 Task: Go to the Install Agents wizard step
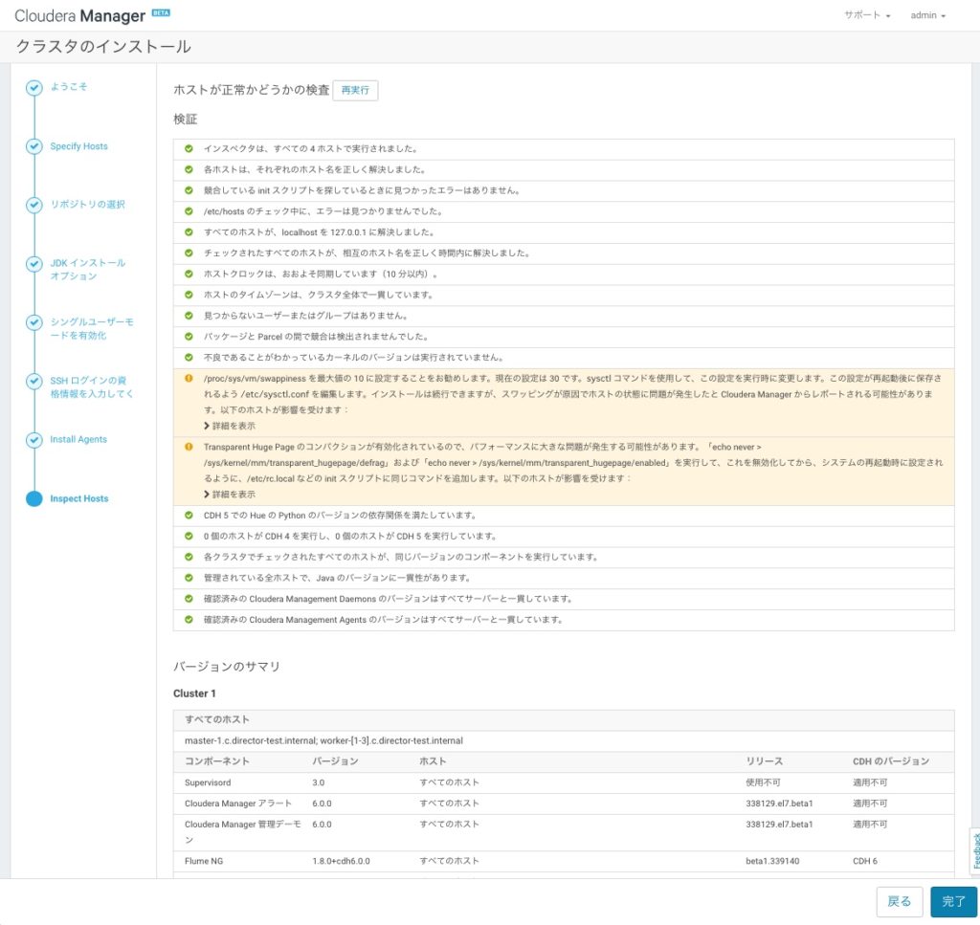pyautogui.click(x=78, y=439)
